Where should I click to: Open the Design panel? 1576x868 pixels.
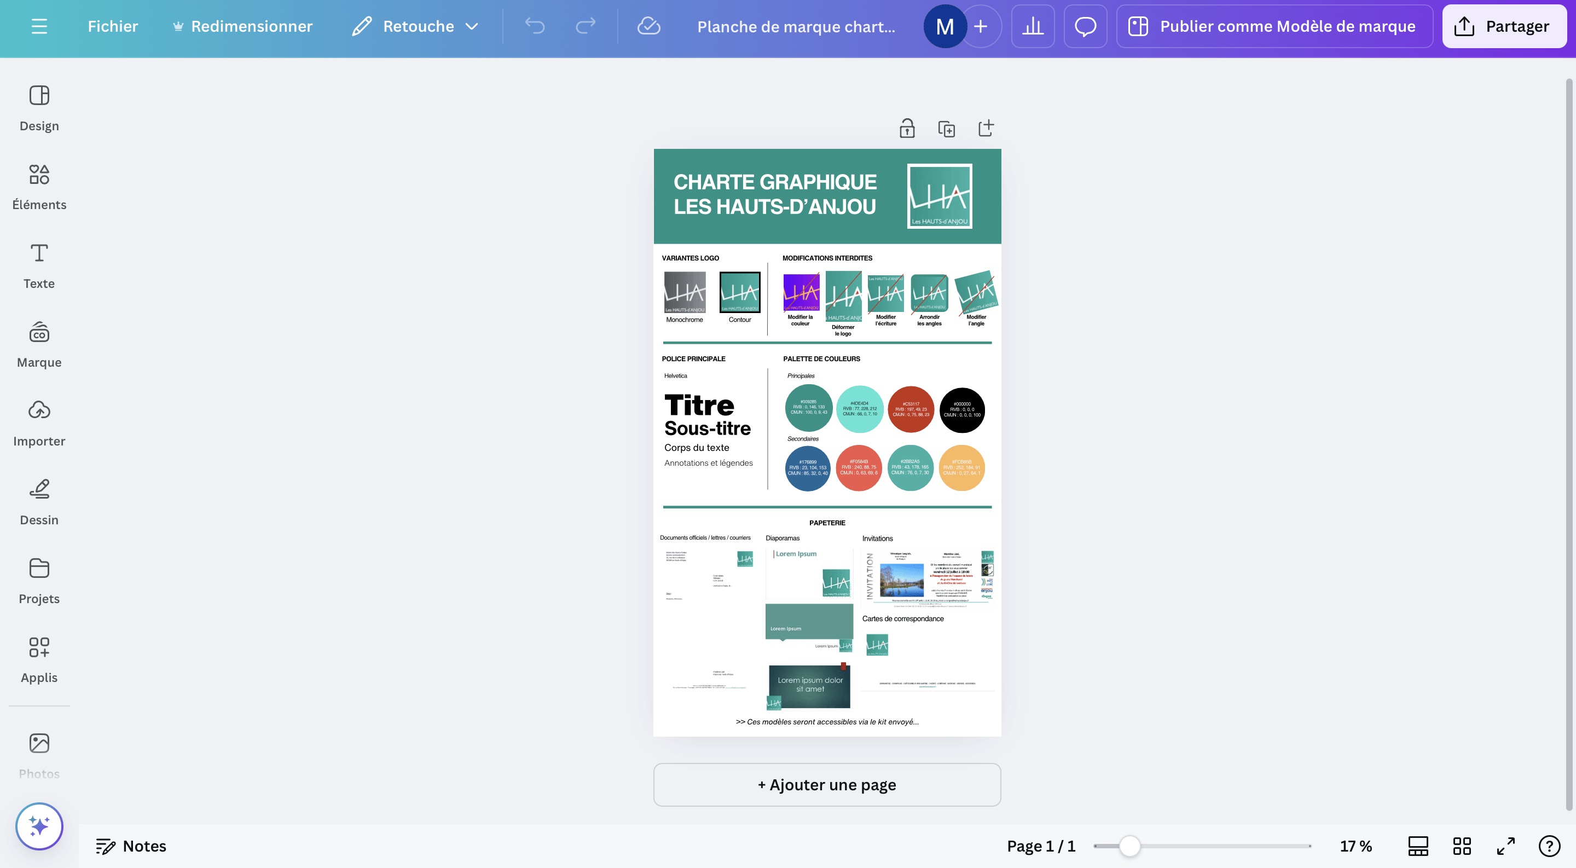(39, 109)
